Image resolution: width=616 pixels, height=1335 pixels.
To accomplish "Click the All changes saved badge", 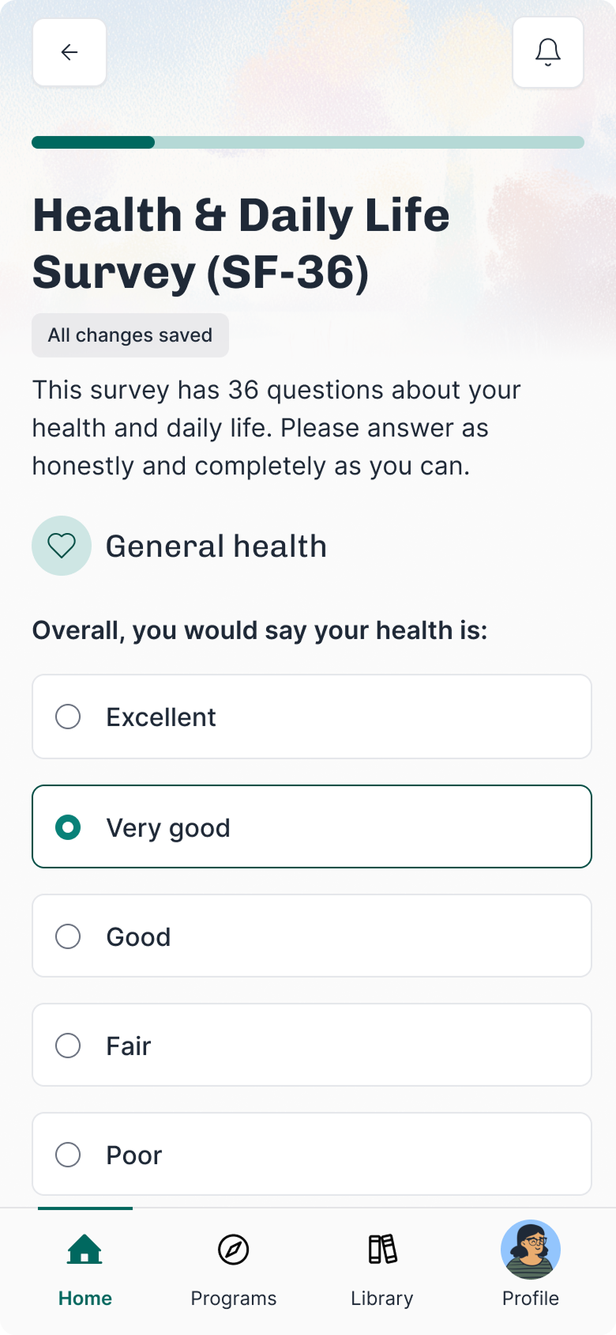I will [x=130, y=335].
